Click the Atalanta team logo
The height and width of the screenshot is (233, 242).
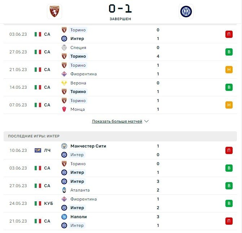coord(64,190)
